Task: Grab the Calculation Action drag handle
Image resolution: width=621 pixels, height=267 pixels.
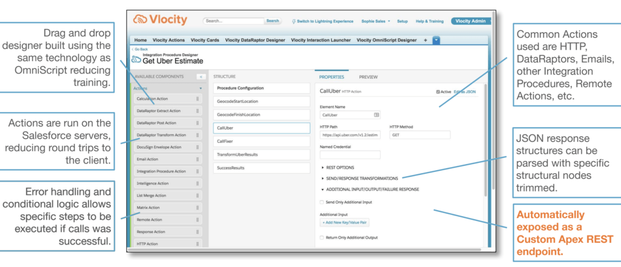Action: (197, 99)
